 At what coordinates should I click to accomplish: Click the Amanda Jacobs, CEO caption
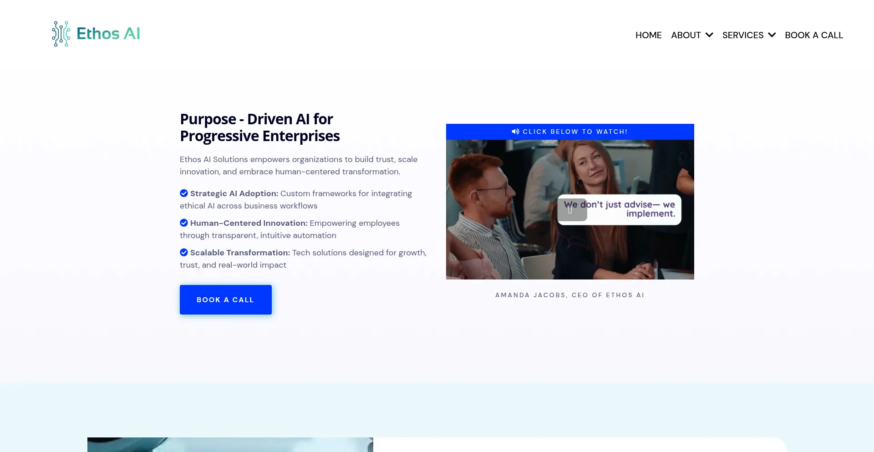coord(569,295)
